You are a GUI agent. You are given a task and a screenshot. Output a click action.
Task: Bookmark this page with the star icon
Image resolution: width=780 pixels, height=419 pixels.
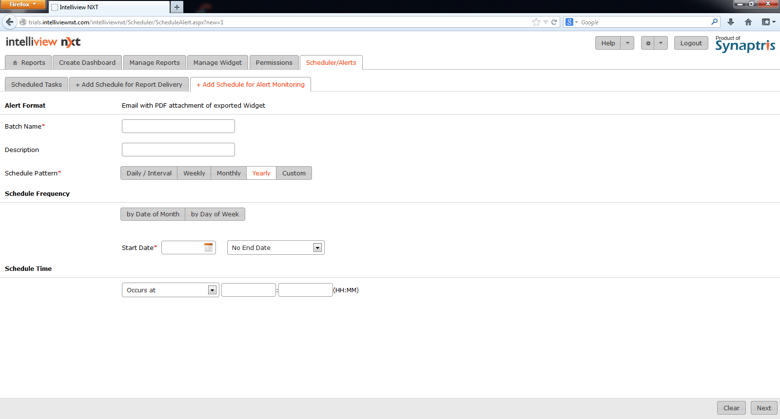point(536,22)
